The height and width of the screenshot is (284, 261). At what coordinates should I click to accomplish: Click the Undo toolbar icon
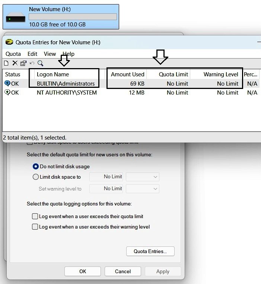point(32,63)
